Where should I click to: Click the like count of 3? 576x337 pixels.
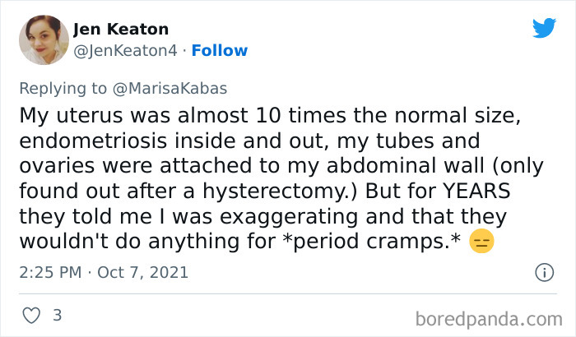pyautogui.click(x=57, y=315)
